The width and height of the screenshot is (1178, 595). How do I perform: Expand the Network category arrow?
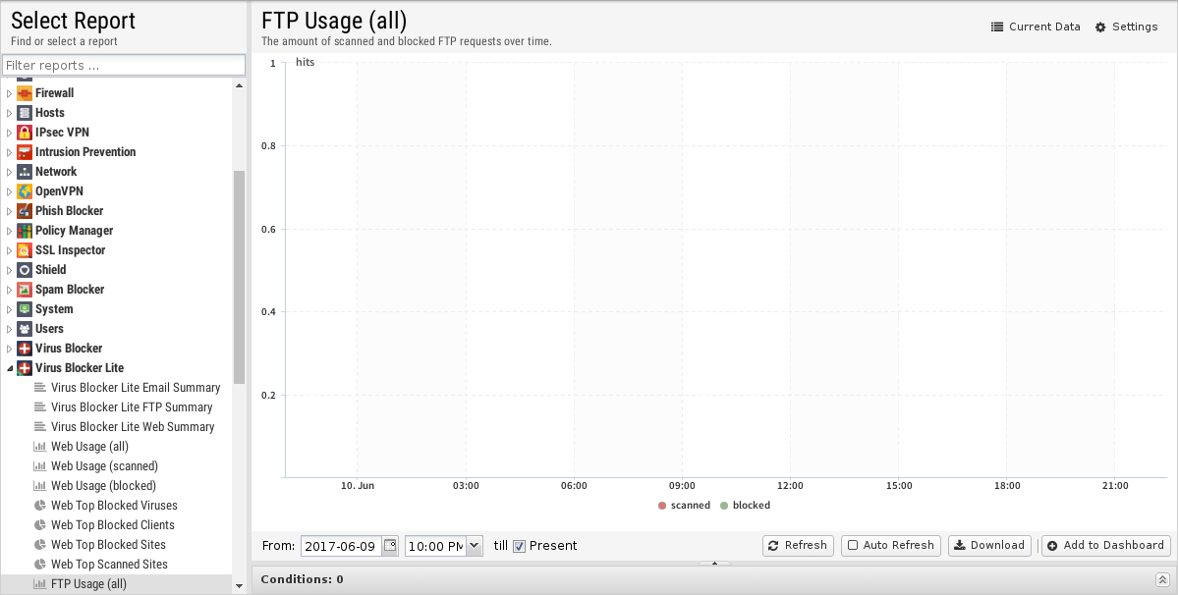[10, 171]
